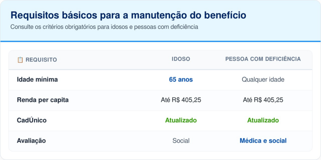Click the Renda per capita row label
The image size is (321, 160).
tap(43, 100)
